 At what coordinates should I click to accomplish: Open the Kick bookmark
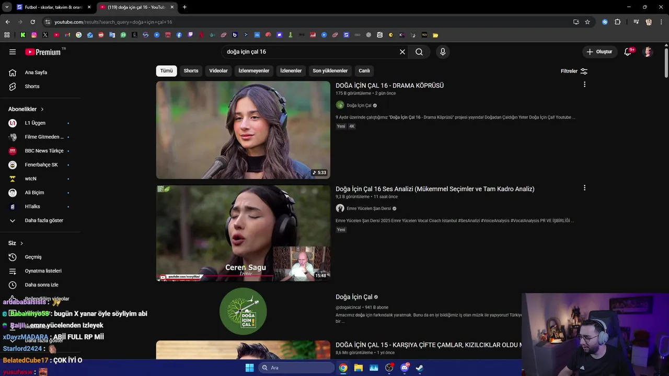pyautogui.click(x=23, y=35)
